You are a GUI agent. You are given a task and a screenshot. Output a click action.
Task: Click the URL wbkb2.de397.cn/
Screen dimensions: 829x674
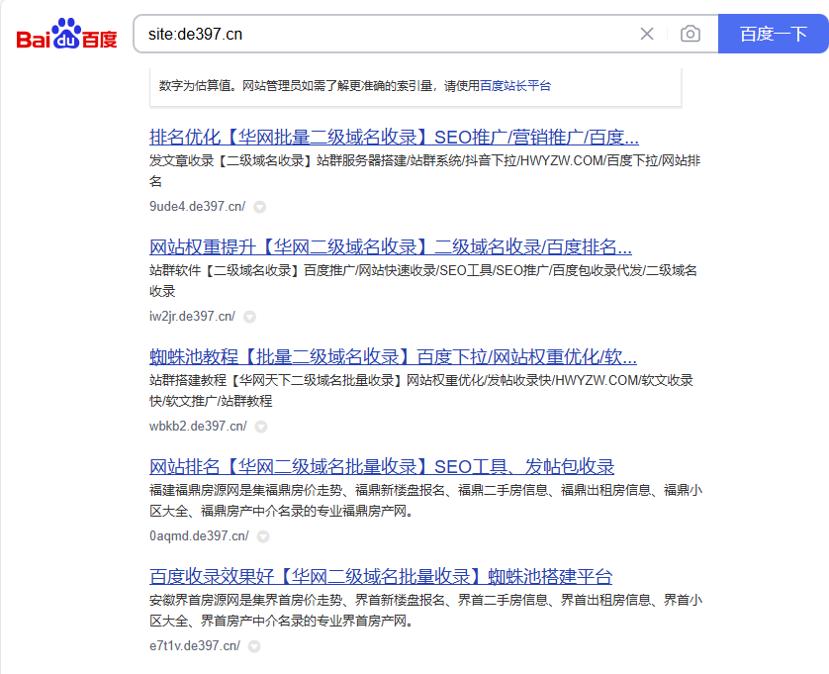click(198, 426)
